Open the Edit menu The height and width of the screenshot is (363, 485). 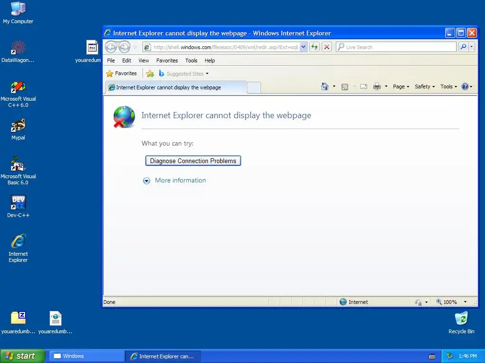point(126,60)
